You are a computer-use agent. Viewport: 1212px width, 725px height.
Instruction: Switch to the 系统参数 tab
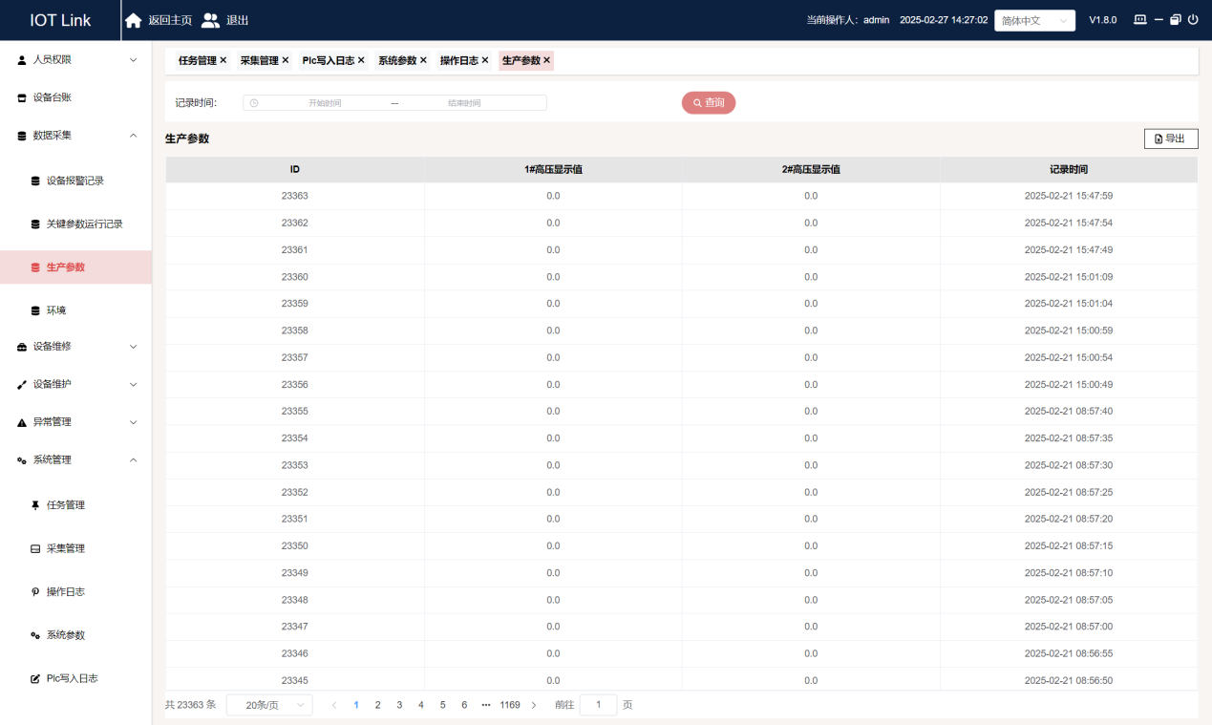click(x=397, y=60)
